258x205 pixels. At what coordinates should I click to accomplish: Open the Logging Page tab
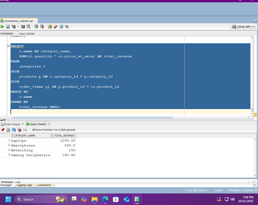(25, 185)
